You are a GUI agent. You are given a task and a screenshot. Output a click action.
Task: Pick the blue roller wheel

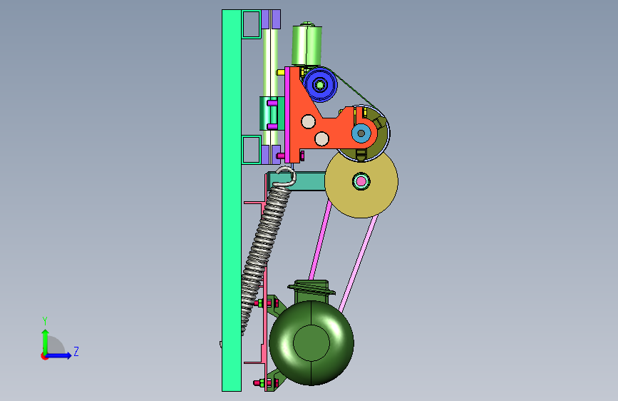point(320,84)
